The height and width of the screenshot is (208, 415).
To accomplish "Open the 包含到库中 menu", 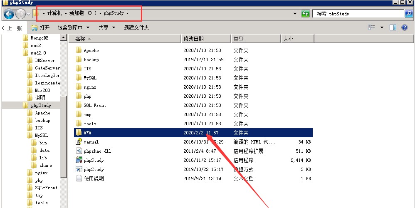I will (x=74, y=27).
